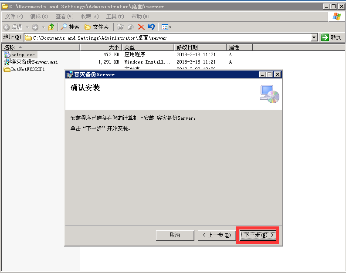The image size is (346, 273).
Task: Expand the address bar dropdown arrow
Action: click(x=314, y=38)
